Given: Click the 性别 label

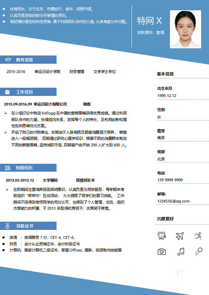Looking at the screenshot, I should [x=161, y=110].
